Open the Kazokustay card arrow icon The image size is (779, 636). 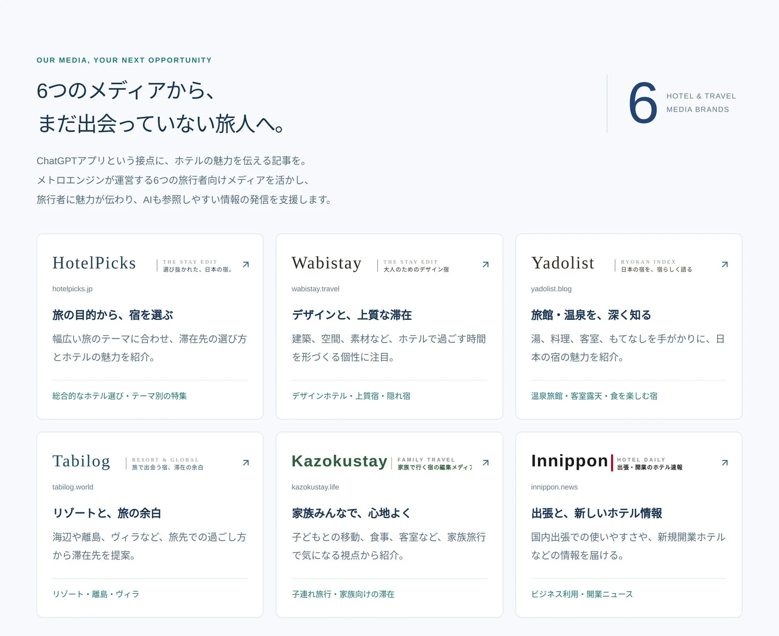[x=486, y=463]
